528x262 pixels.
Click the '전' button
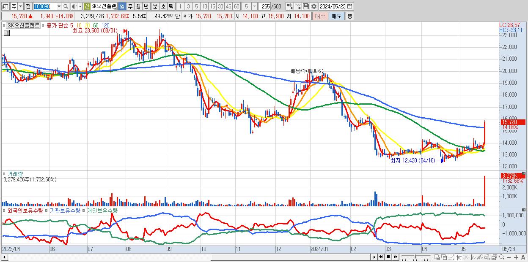click(28, 6)
